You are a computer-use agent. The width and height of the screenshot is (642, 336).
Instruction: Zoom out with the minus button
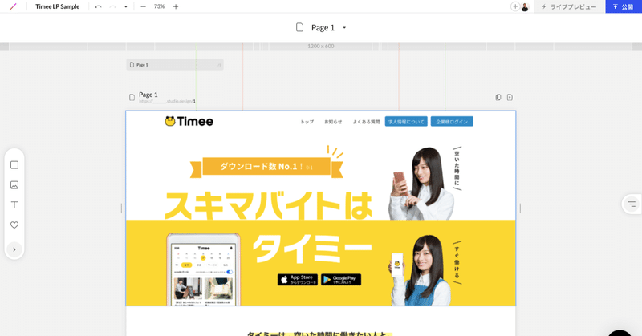pos(143,6)
